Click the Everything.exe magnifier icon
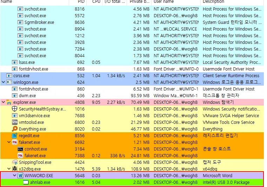Image resolution: width=267 pixels, height=187 pixels. click(x=15, y=129)
